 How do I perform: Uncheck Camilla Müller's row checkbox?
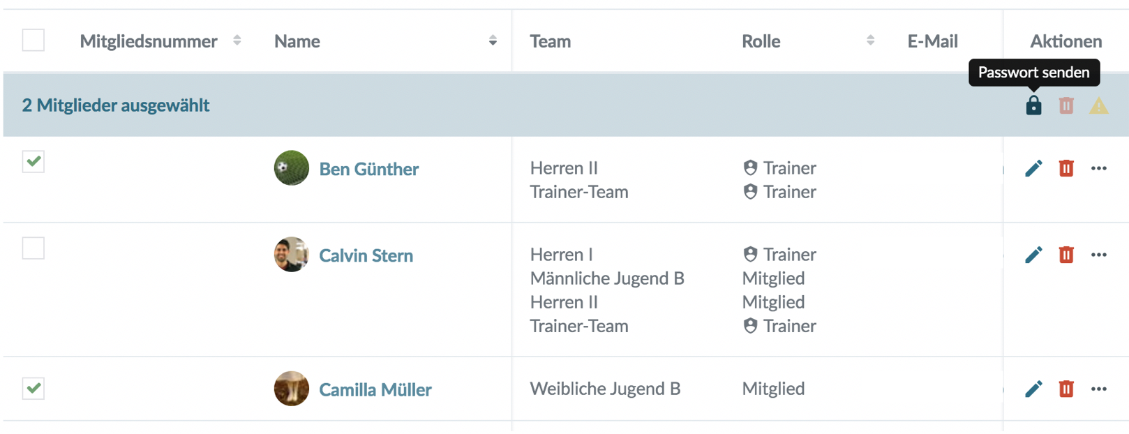point(33,388)
